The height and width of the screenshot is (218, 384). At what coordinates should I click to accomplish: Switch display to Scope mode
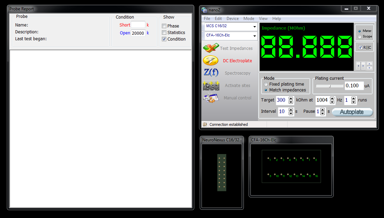point(360,36)
